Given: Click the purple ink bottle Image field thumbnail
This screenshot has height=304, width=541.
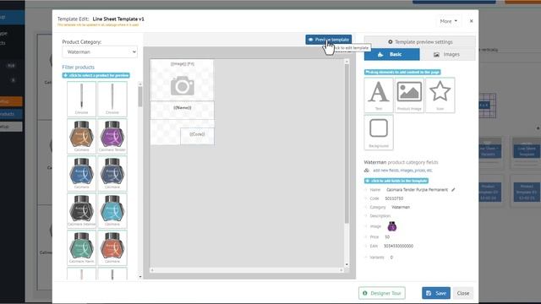Looking at the screenshot, I should tap(392, 226).
